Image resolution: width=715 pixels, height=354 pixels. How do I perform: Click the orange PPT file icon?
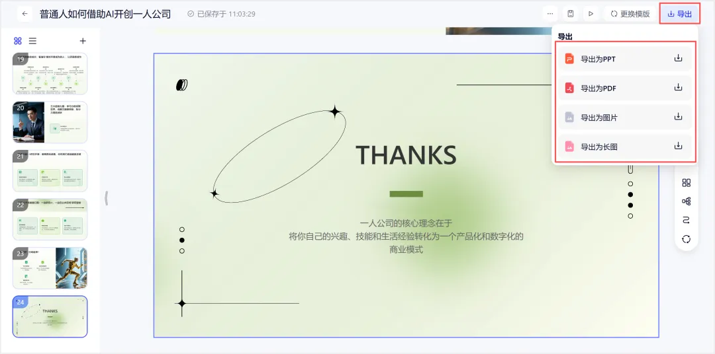pos(569,59)
